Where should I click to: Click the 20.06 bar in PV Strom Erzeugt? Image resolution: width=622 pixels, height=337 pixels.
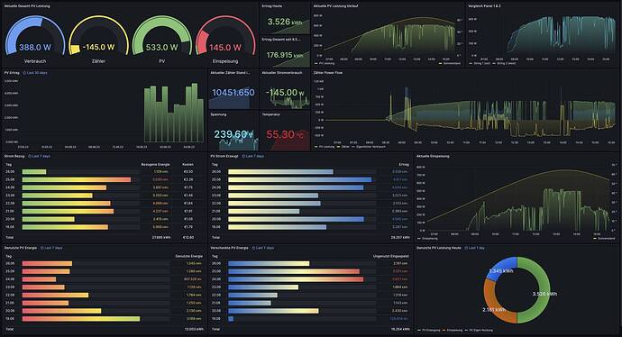(296, 219)
